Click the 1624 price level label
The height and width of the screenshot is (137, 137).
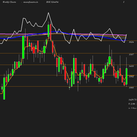131,42
